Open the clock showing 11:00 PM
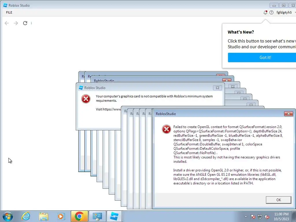This screenshot has height=222, width=296. click(x=281, y=217)
